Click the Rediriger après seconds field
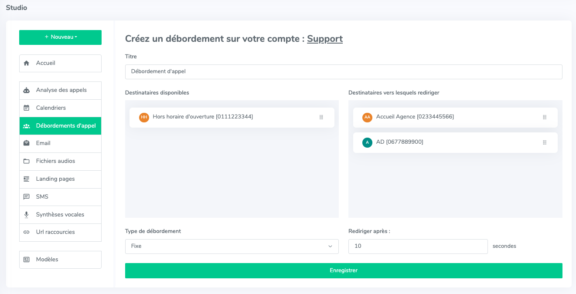576x294 pixels. (418, 246)
